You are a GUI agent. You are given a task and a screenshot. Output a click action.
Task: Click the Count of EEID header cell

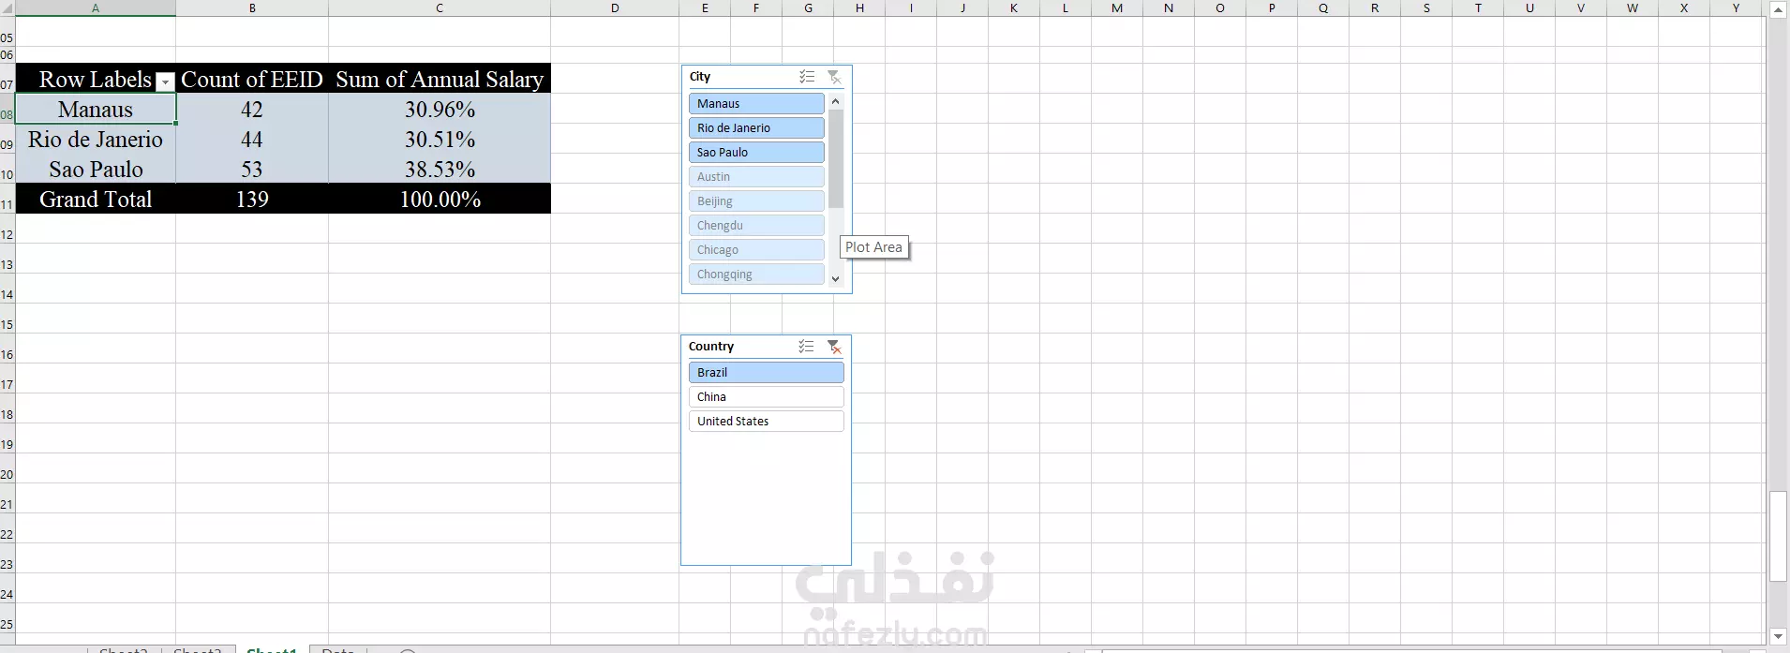coord(252,79)
